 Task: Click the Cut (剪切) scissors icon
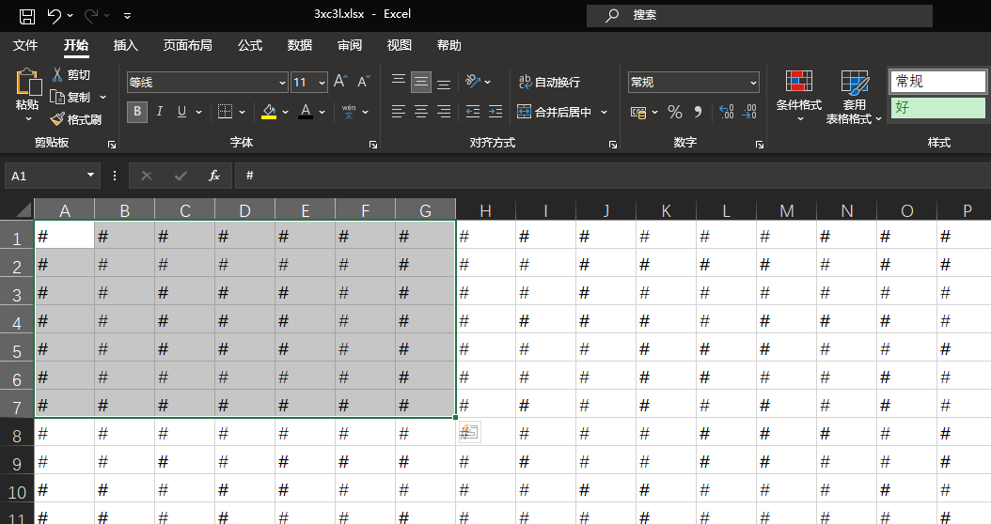coord(57,75)
